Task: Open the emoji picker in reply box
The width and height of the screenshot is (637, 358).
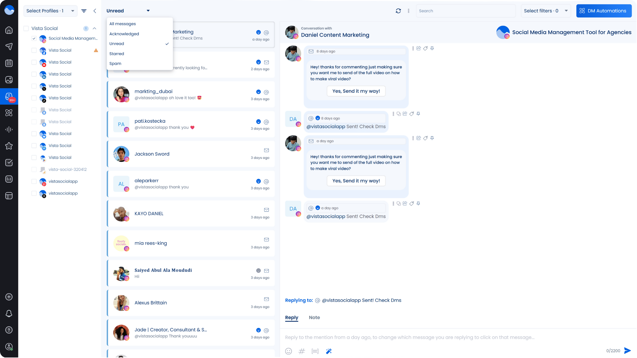Action: pyautogui.click(x=288, y=351)
